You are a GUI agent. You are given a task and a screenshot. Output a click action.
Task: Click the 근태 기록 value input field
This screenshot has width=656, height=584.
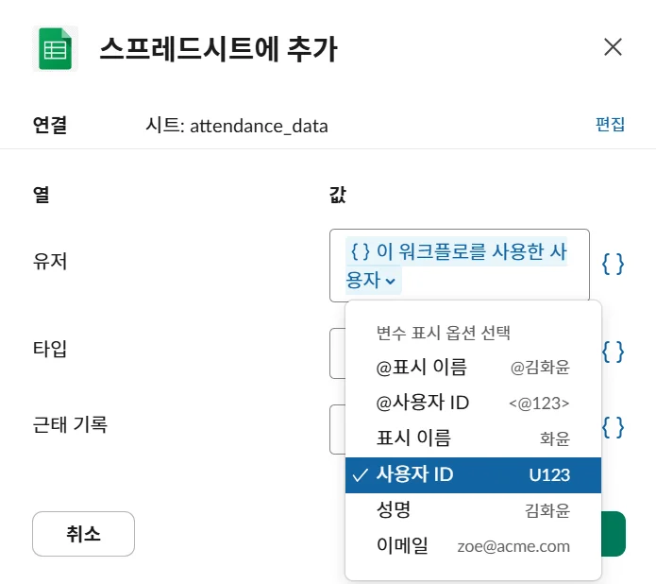point(337,429)
